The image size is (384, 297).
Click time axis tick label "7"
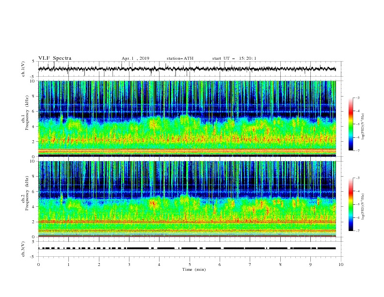250,264
